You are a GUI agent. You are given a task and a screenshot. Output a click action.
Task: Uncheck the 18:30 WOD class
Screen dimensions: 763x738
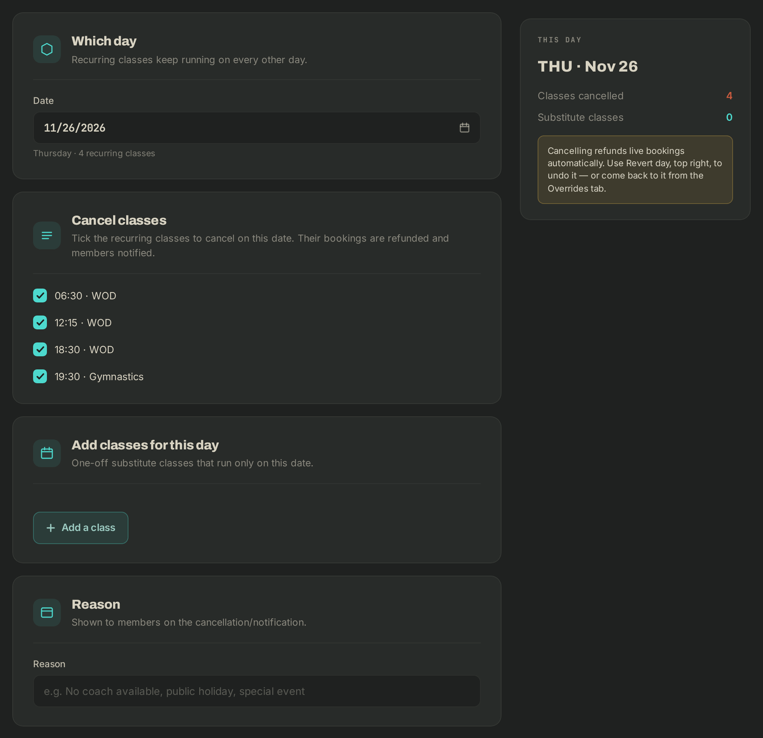tap(40, 350)
